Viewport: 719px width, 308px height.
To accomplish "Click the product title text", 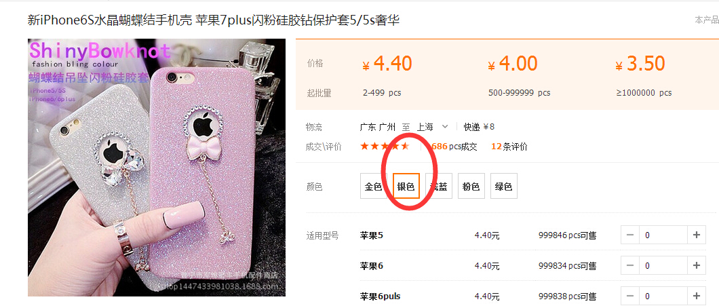I will [x=214, y=20].
